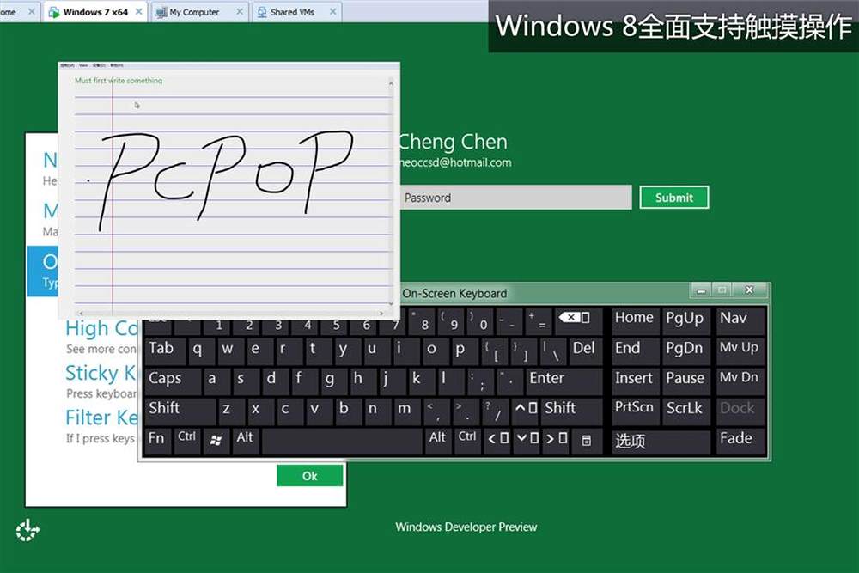The height and width of the screenshot is (573, 859).
Task: Toggle the ScrLk key
Action: pos(685,410)
